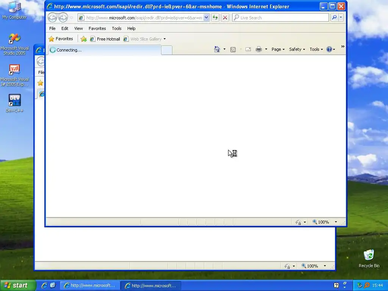Open the Web Slice Gallery link
The height and width of the screenshot is (291, 388).
(x=142, y=39)
